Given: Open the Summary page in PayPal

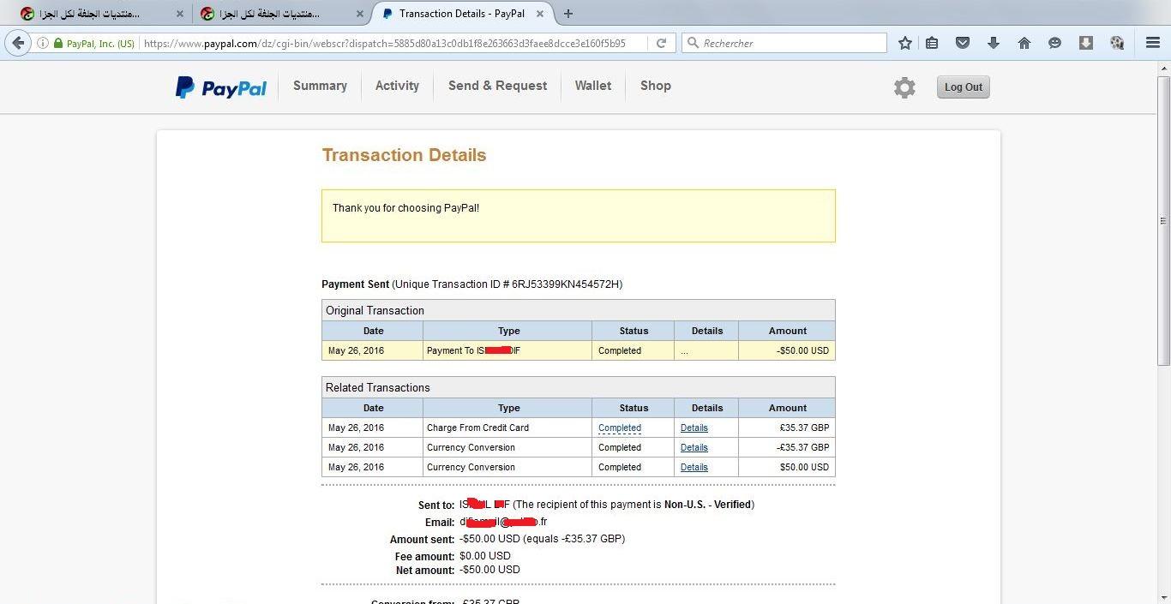Looking at the screenshot, I should point(320,86).
